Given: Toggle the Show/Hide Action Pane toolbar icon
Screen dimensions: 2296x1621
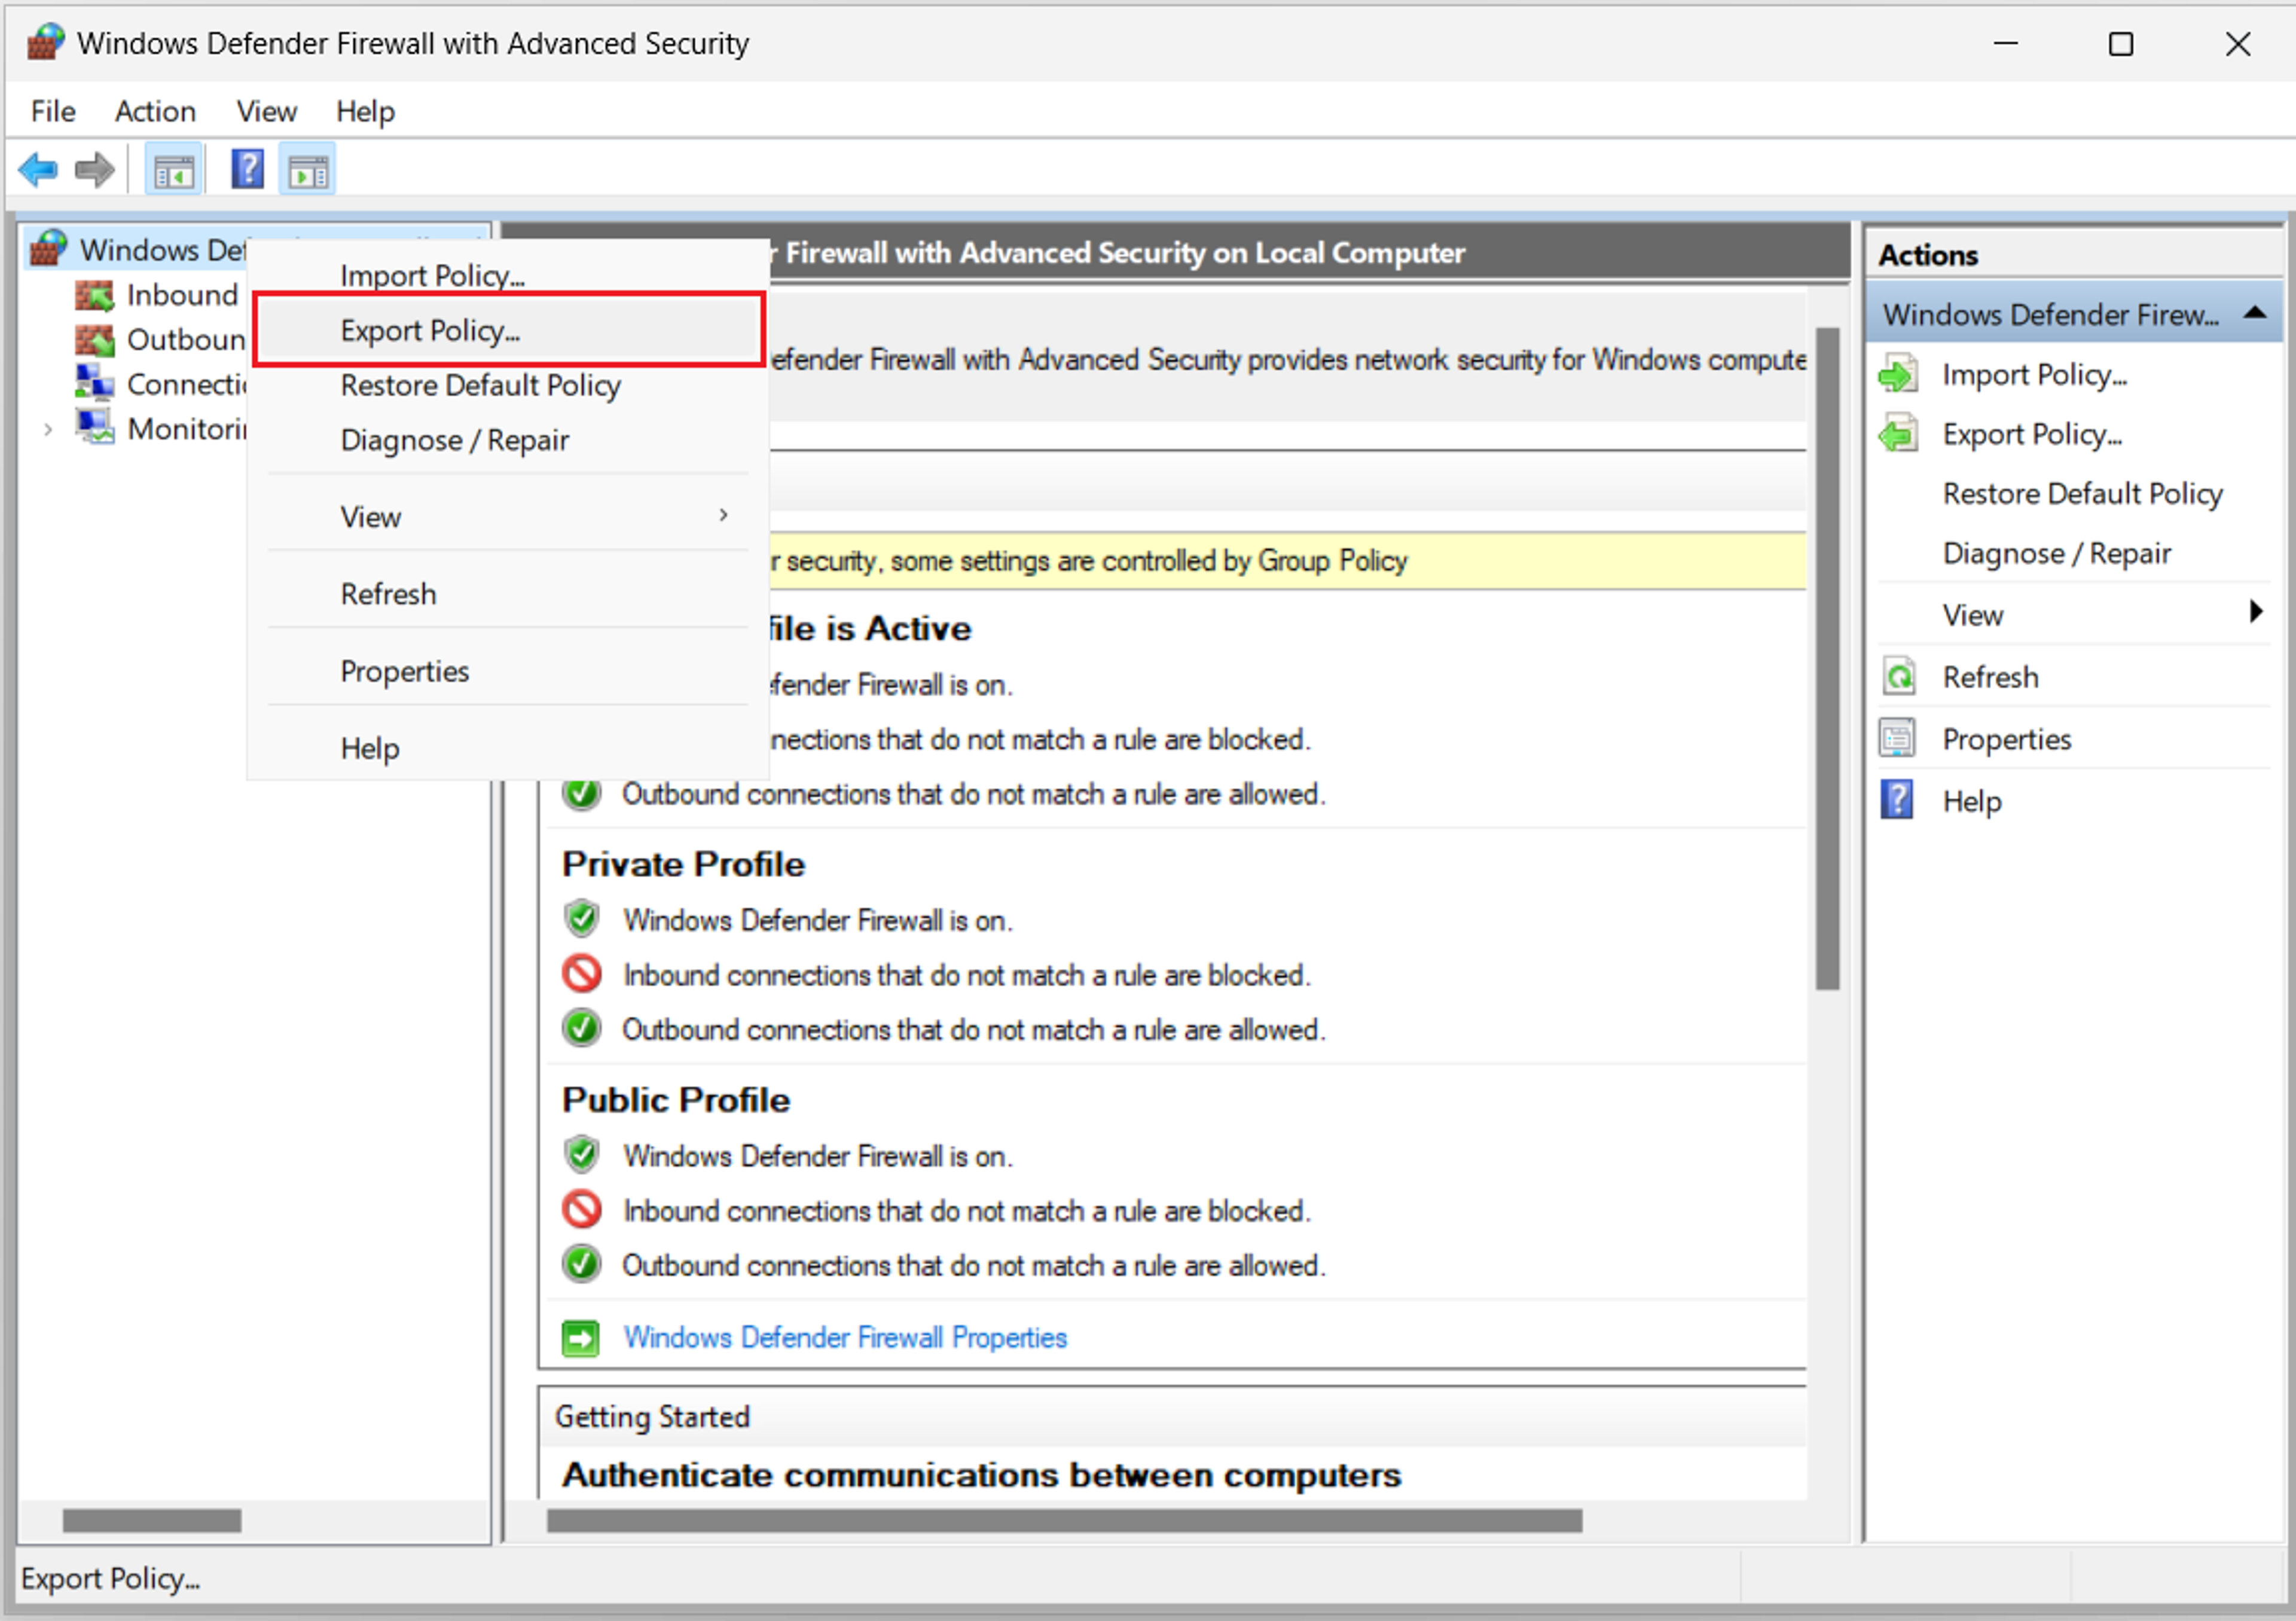Looking at the screenshot, I should [x=308, y=170].
